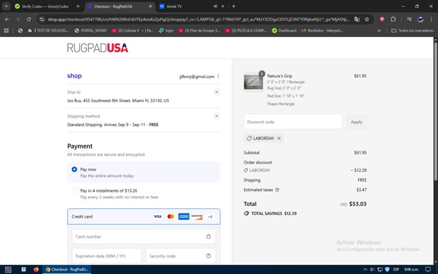The height and width of the screenshot is (274, 438).
Task: Bookmark this page with the star icon
Action: click(x=367, y=19)
